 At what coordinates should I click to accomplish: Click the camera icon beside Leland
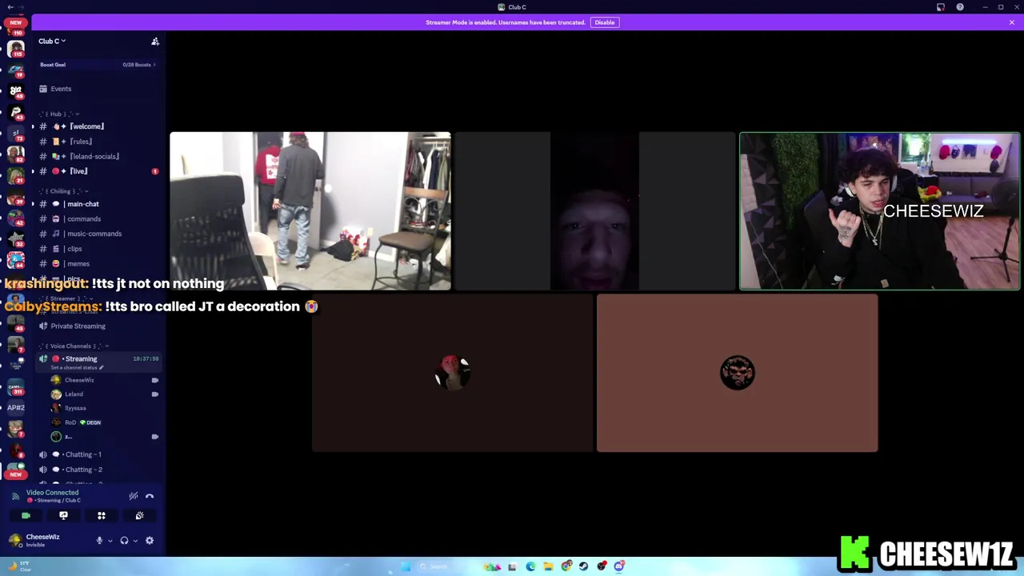154,394
